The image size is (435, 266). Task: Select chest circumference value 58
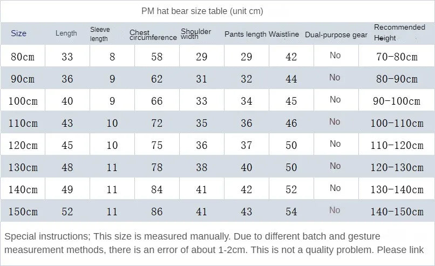[x=157, y=57]
